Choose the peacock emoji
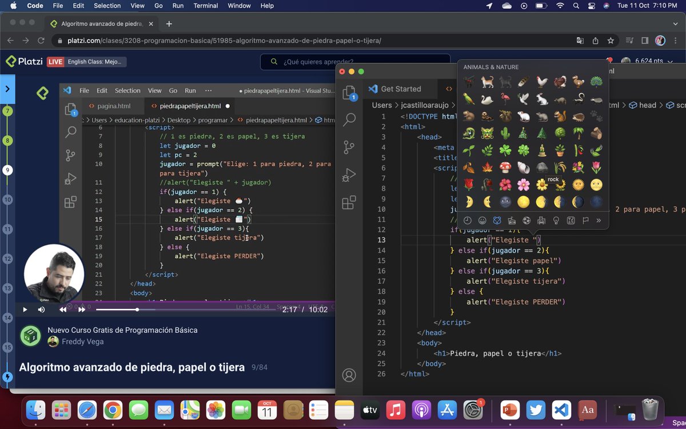Screen dimensions: 686x429 pos(596,82)
